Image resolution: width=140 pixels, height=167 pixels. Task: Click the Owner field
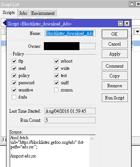(x=70, y=46)
